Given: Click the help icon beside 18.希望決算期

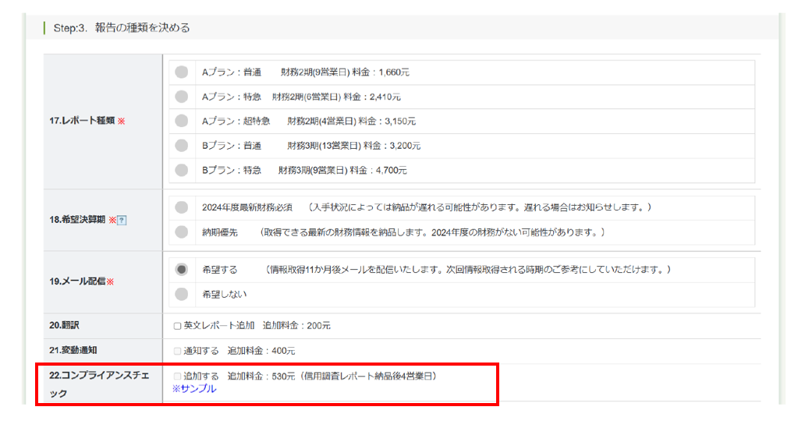Looking at the screenshot, I should point(122,220).
